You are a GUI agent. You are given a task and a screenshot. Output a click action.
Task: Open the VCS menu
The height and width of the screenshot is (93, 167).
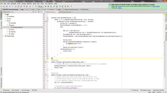click(46, 4)
